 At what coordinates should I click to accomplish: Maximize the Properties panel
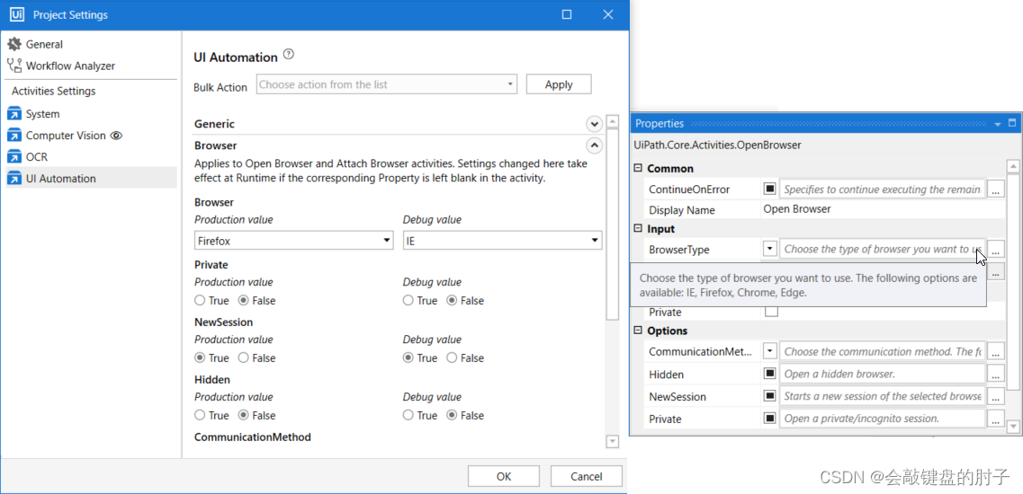click(1012, 122)
